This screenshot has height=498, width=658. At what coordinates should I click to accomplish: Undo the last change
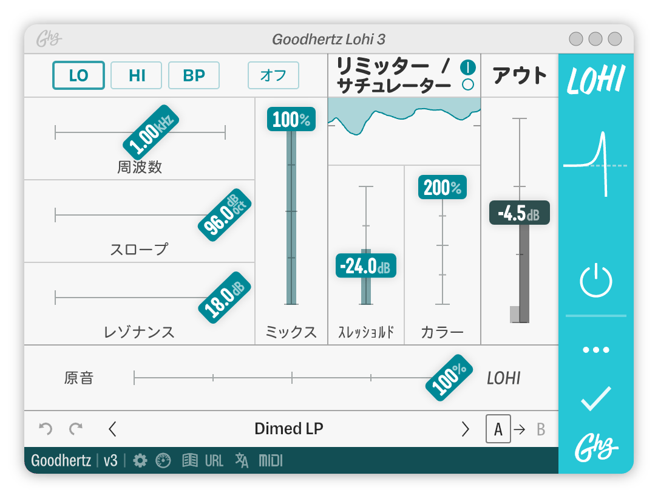(x=46, y=429)
